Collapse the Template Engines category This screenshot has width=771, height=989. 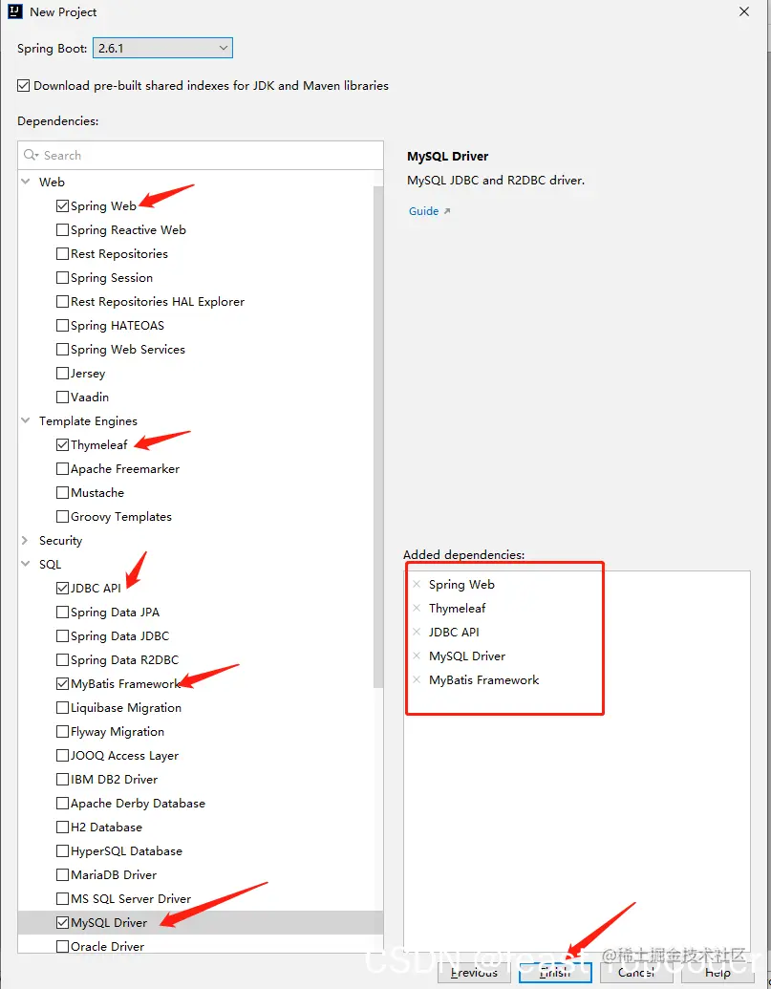(26, 420)
